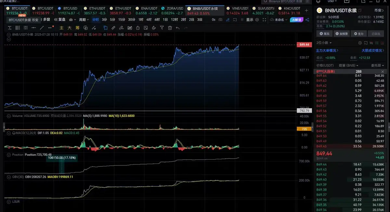Screen dimensions: 390x212
Task: Open the 主力大单情况 link
Action: pyautogui.click(x=327, y=50)
